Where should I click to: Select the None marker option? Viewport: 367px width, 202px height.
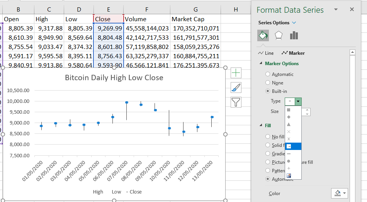click(x=268, y=82)
